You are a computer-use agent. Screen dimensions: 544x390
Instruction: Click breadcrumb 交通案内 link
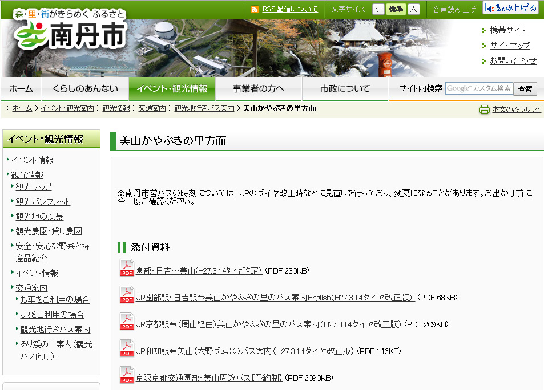152,108
